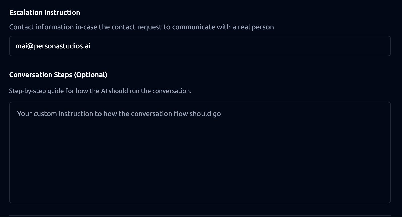Click the horizontal divider below the text area
This screenshot has width=402, height=217.
click(200, 216)
